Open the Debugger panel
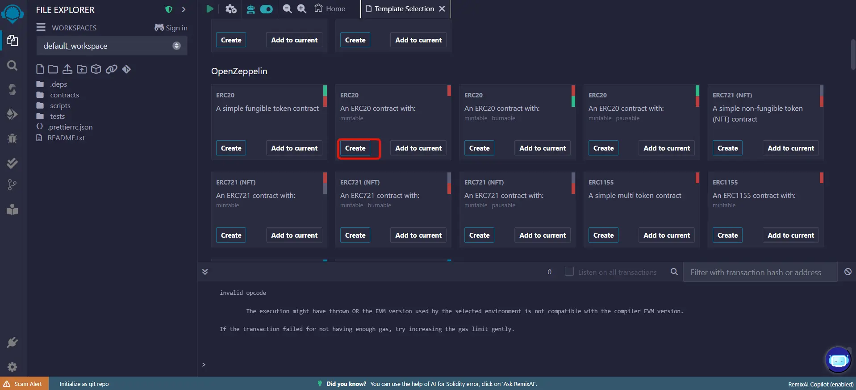This screenshot has height=390, width=856. [13, 138]
